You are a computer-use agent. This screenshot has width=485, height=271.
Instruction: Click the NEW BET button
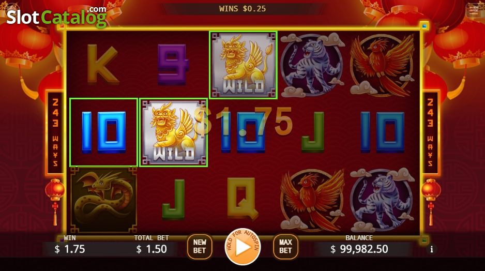coord(200,247)
